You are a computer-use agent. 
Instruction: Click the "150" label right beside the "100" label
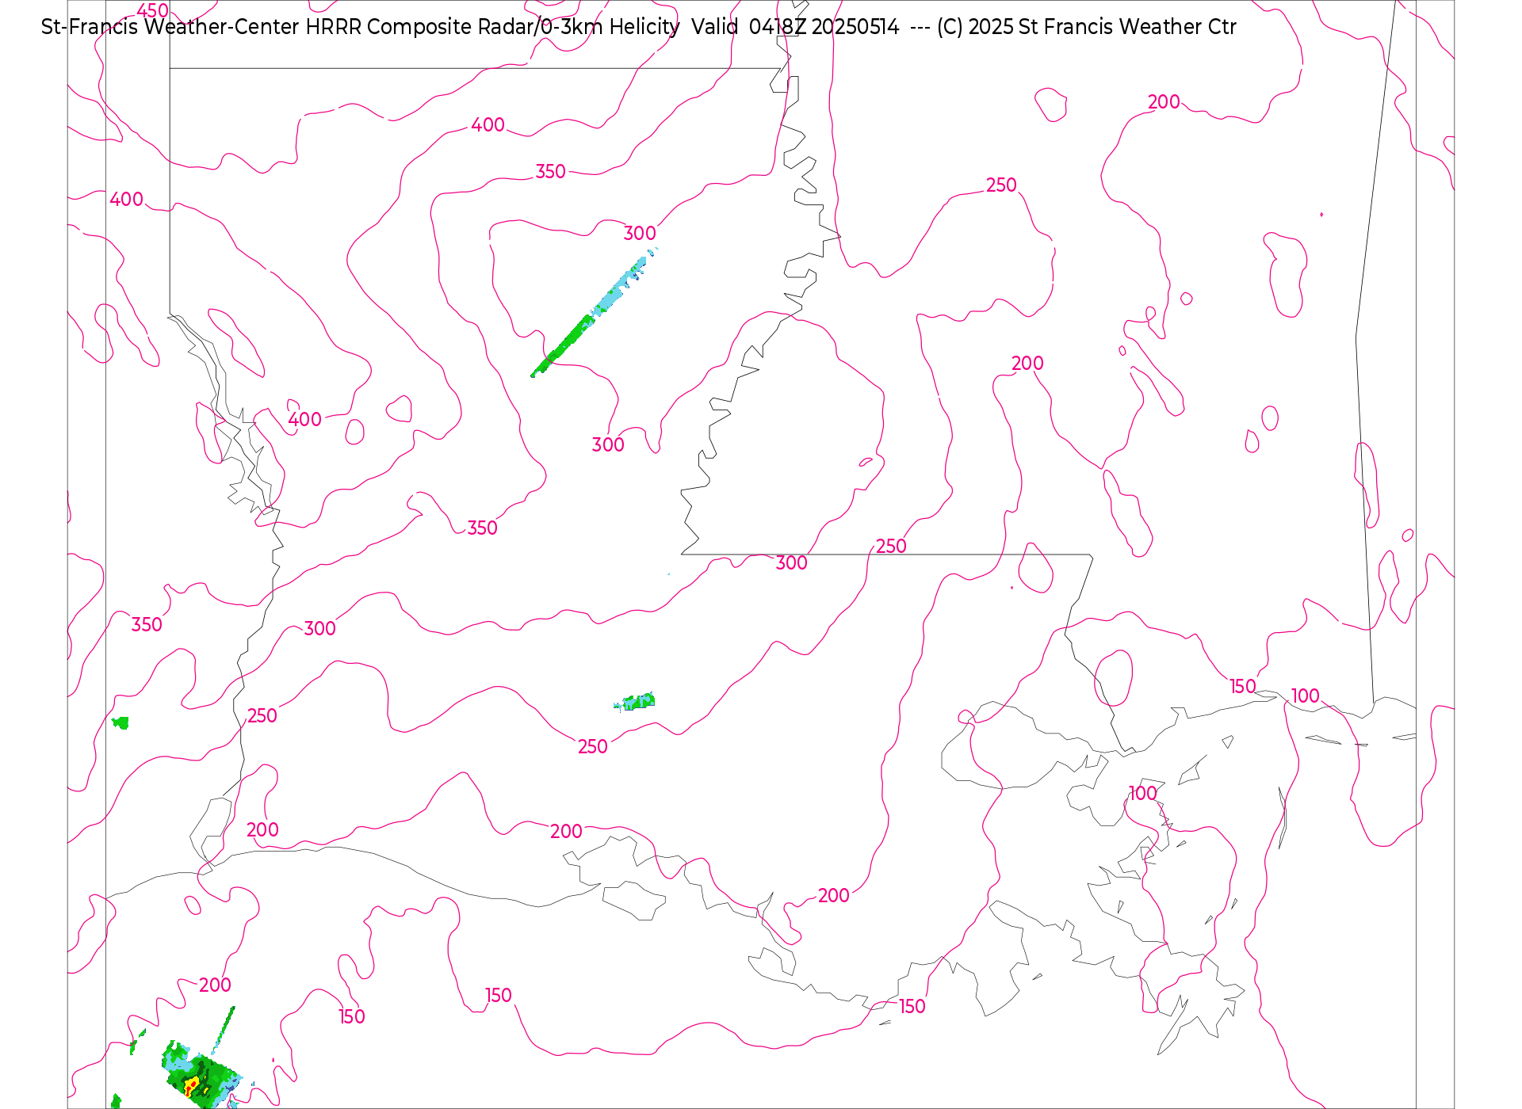coord(1243,686)
